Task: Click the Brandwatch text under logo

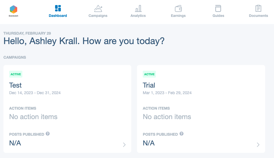Action: pyautogui.click(x=13, y=16)
